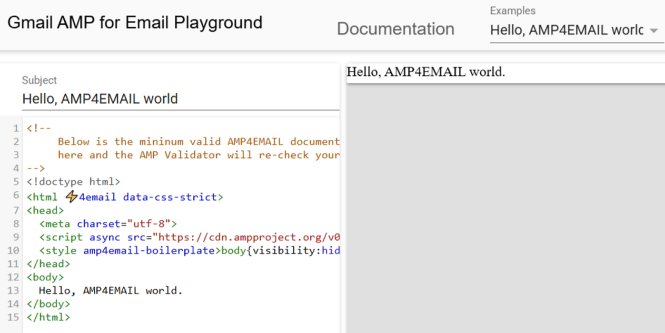Click the rendered preview text Hello, AMP4EMAIL world.

(x=426, y=72)
